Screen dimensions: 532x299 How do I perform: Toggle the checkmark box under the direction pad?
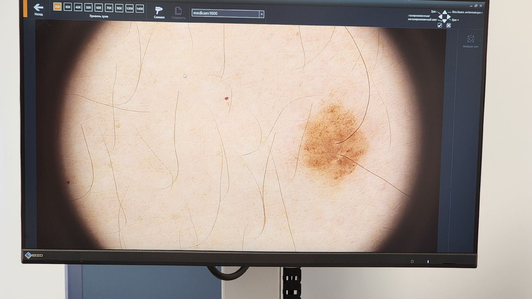click(440, 25)
